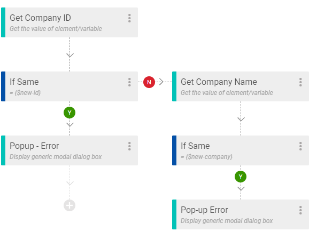The height and width of the screenshot is (231, 309).
Task: Open the Popup - Error step options menu
Action: tap(129, 146)
